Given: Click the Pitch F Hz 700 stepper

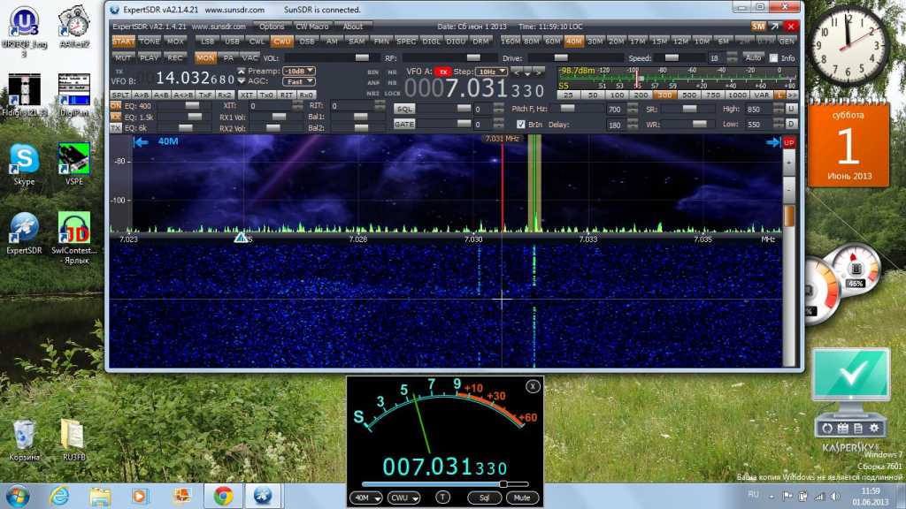Looking at the screenshot, I should pos(632,109).
